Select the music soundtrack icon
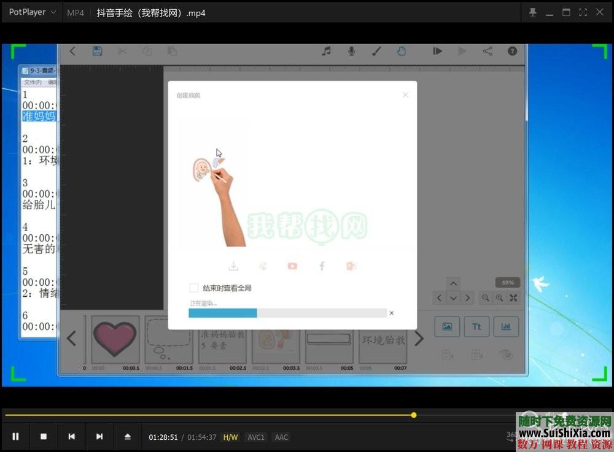The width and height of the screenshot is (614, 452). [x=326, y=52]
